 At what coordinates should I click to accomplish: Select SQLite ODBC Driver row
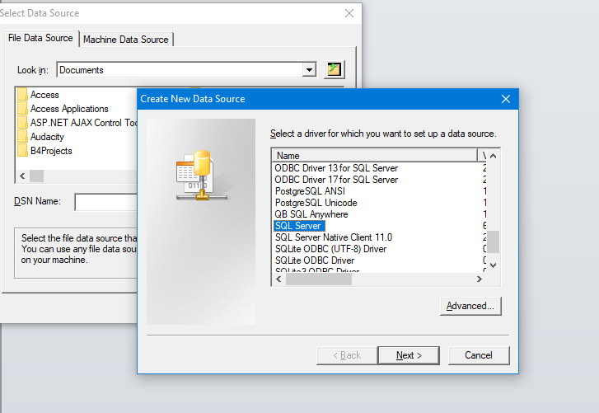pos(315,260)
